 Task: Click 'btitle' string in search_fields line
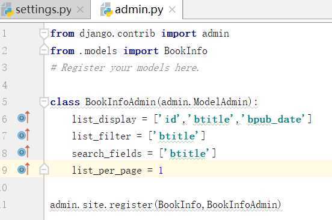[188, 153]
